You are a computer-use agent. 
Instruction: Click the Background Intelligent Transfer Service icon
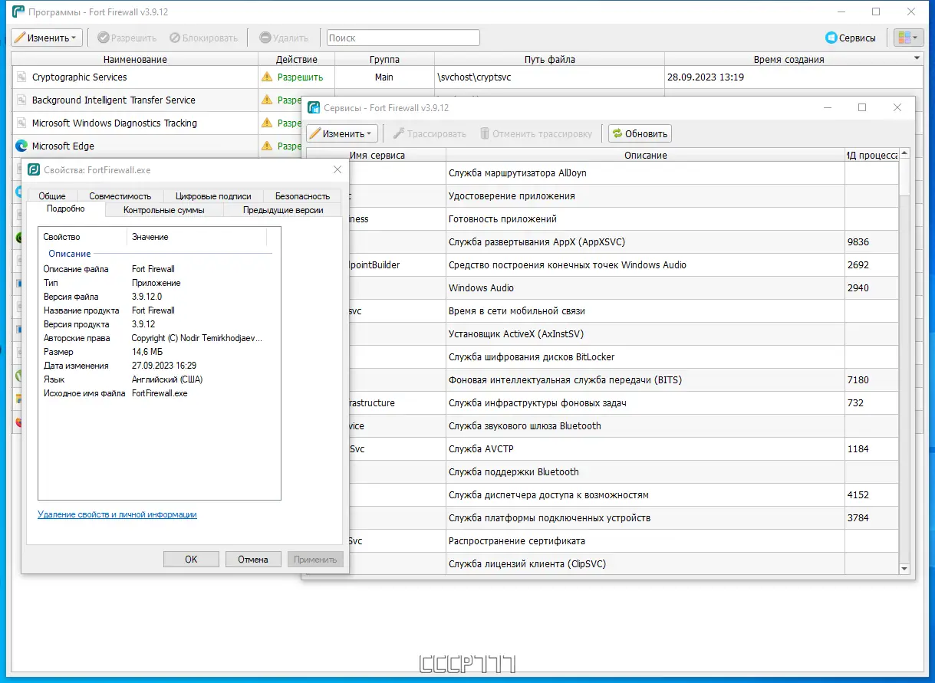21,100
